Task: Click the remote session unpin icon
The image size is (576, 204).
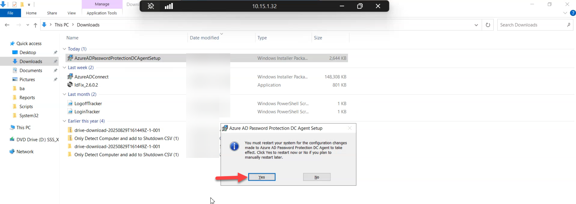Action: tap(151, 6)
